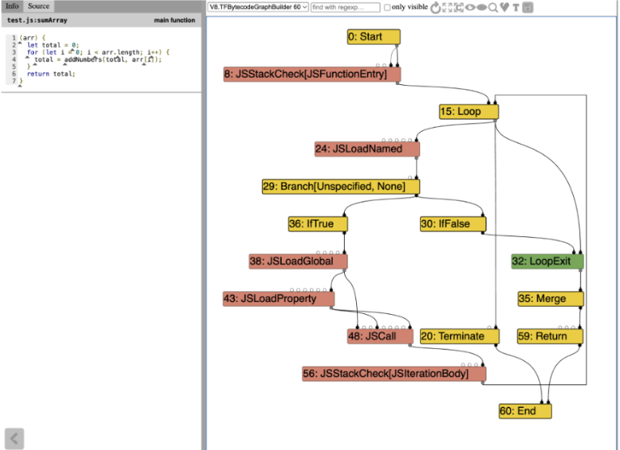This screenshot has width=620, height=450.
Task: Select the green 32: LoopExit node
Action: pos(547,261)
